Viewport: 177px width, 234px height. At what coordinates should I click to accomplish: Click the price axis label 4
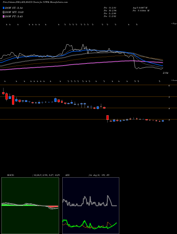(x=169, y=108)
